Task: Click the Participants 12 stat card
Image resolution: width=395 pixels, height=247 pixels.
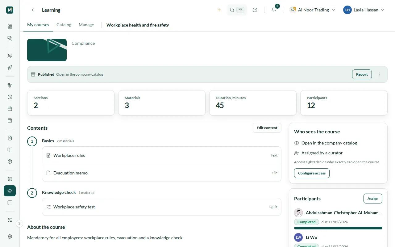Action: [x=344, y=103]
